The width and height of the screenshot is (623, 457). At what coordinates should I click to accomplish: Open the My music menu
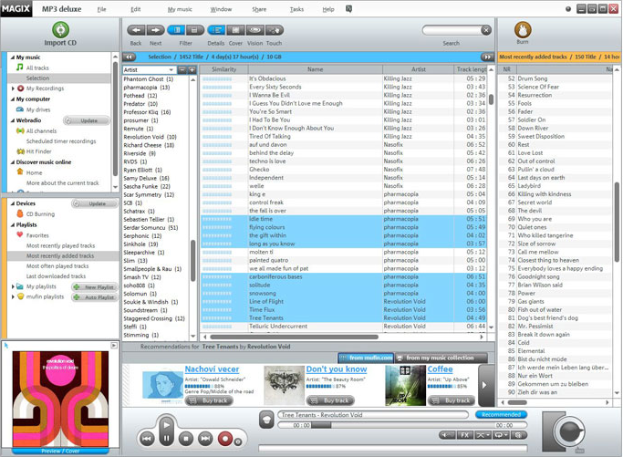click(180, 9)
